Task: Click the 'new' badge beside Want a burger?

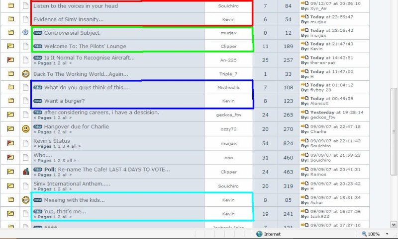Action: (38, 101)
